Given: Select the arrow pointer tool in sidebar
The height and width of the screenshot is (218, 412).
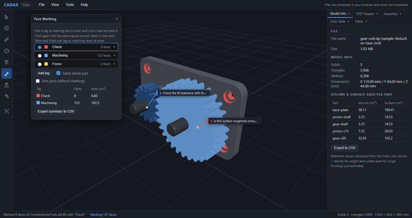Looking at the screenshot, I should coord(6,17).
